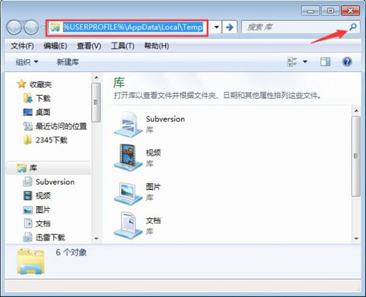The height and width of the screenshot is (297, 366).
Task: Select 迅雷下载 in the sidebar tree
Action: [50, 238]
